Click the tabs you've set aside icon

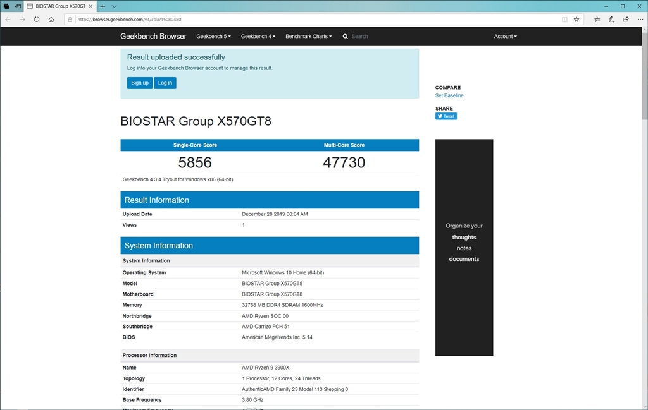click(6, 6)
